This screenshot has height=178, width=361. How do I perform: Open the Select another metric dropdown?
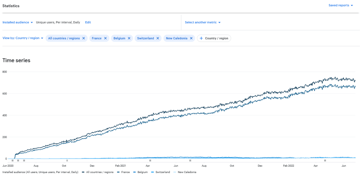(x=203, y=22)
